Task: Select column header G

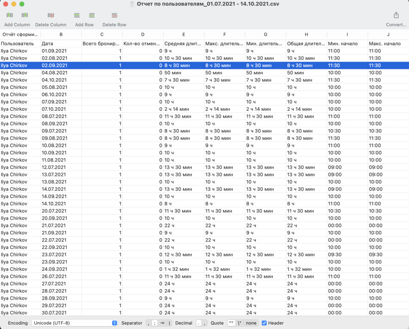Action: coord(266,34)
